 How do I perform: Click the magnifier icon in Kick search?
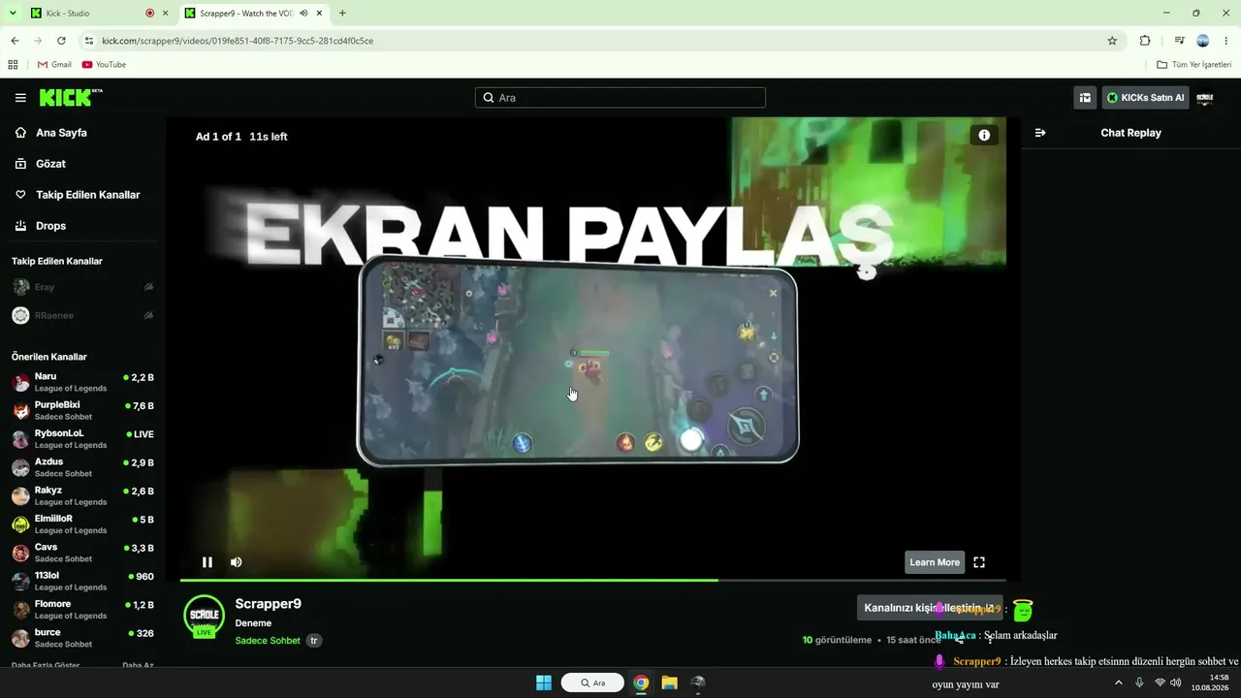pyautogui.click(x=489, y=98)
